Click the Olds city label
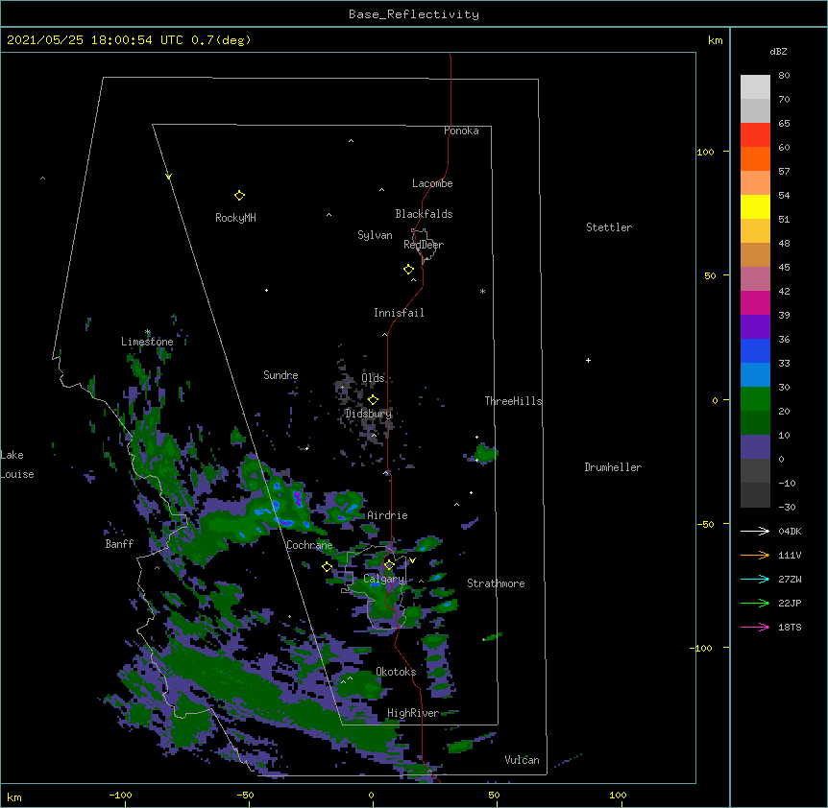Image resolution: width=828 pixels, height=808 pixels. click(373, 378)
